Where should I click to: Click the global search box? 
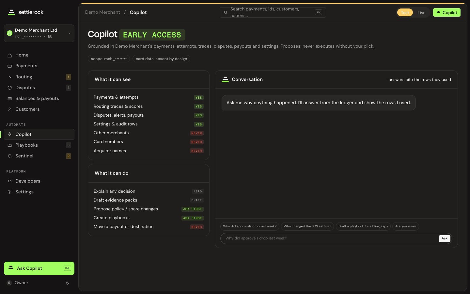coord(273,12)
